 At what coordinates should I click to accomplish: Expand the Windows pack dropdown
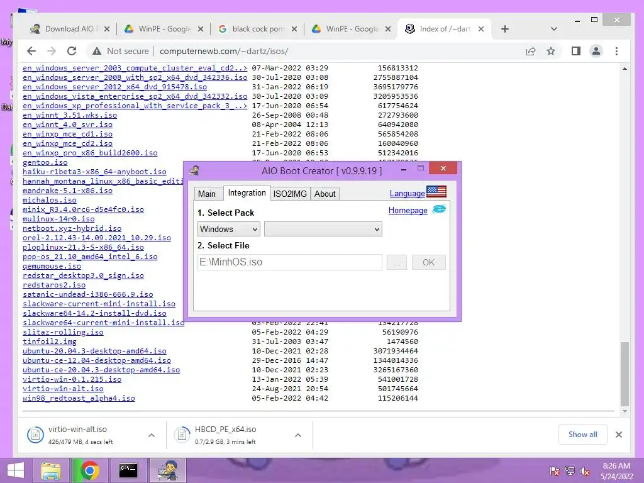pos(229,229)
